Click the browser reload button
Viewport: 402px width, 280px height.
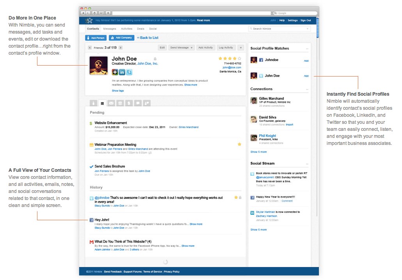pyautogui.click(x=94, y=13)
